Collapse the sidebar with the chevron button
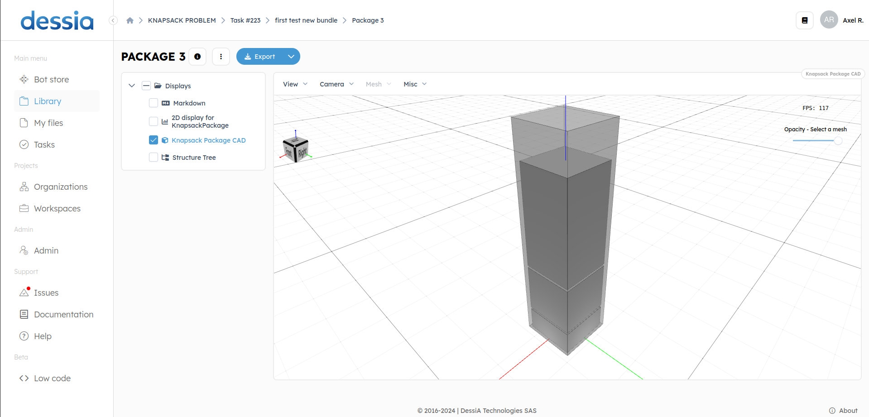 pyautogui.click(x=113, y=20)
